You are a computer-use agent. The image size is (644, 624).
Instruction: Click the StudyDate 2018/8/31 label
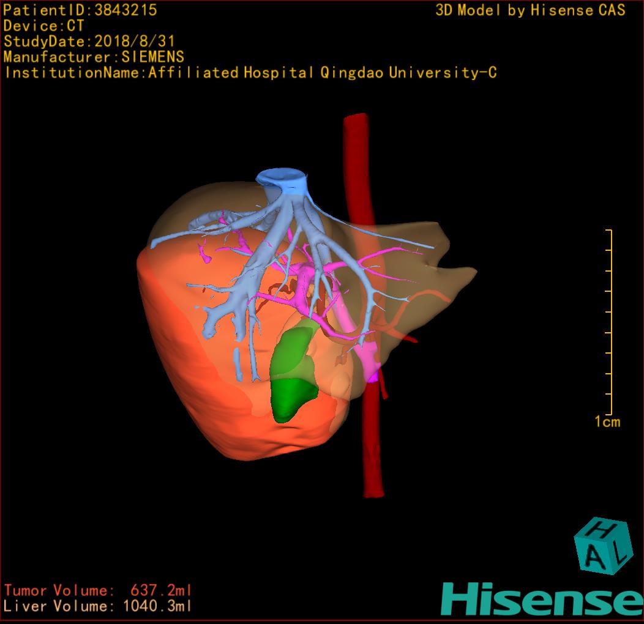coord(89,42)
